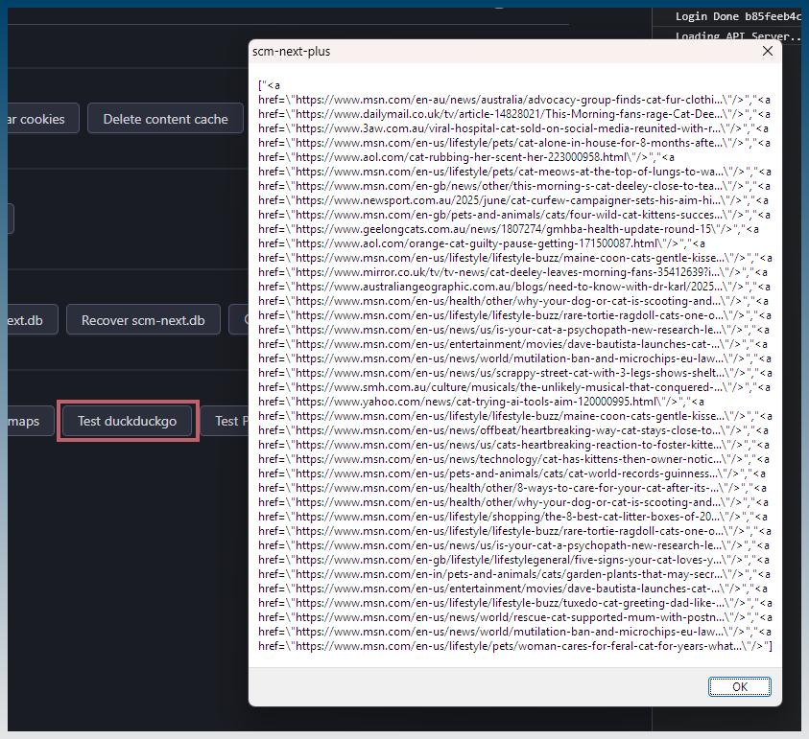Click the yahoo.com cat-trying-ai-tools URL line
Screen dimensions: 809x739
[x=482, y=402]
